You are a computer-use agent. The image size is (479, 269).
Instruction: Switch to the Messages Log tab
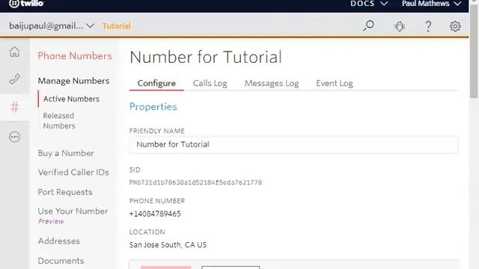272,83
